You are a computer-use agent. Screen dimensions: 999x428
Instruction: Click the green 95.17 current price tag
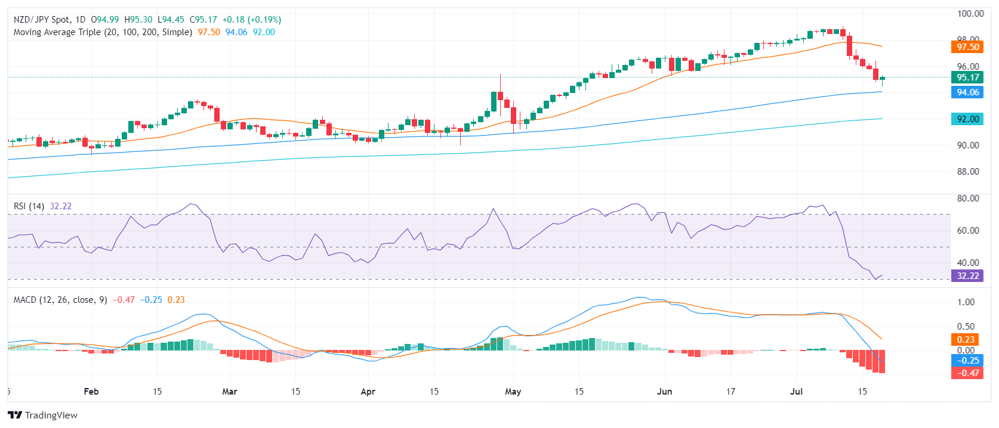(x=967, y=77)
